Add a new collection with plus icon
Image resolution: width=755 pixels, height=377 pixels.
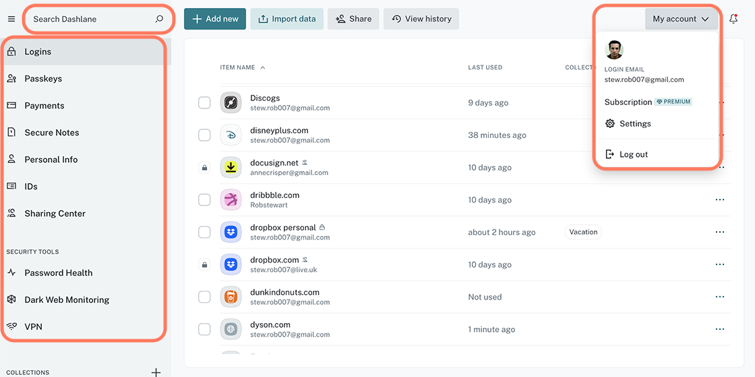coord(156,372)
